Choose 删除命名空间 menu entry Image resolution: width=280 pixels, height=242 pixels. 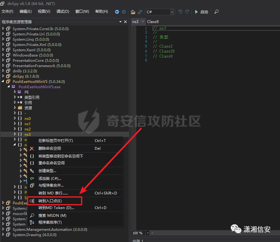pos(75,148)
